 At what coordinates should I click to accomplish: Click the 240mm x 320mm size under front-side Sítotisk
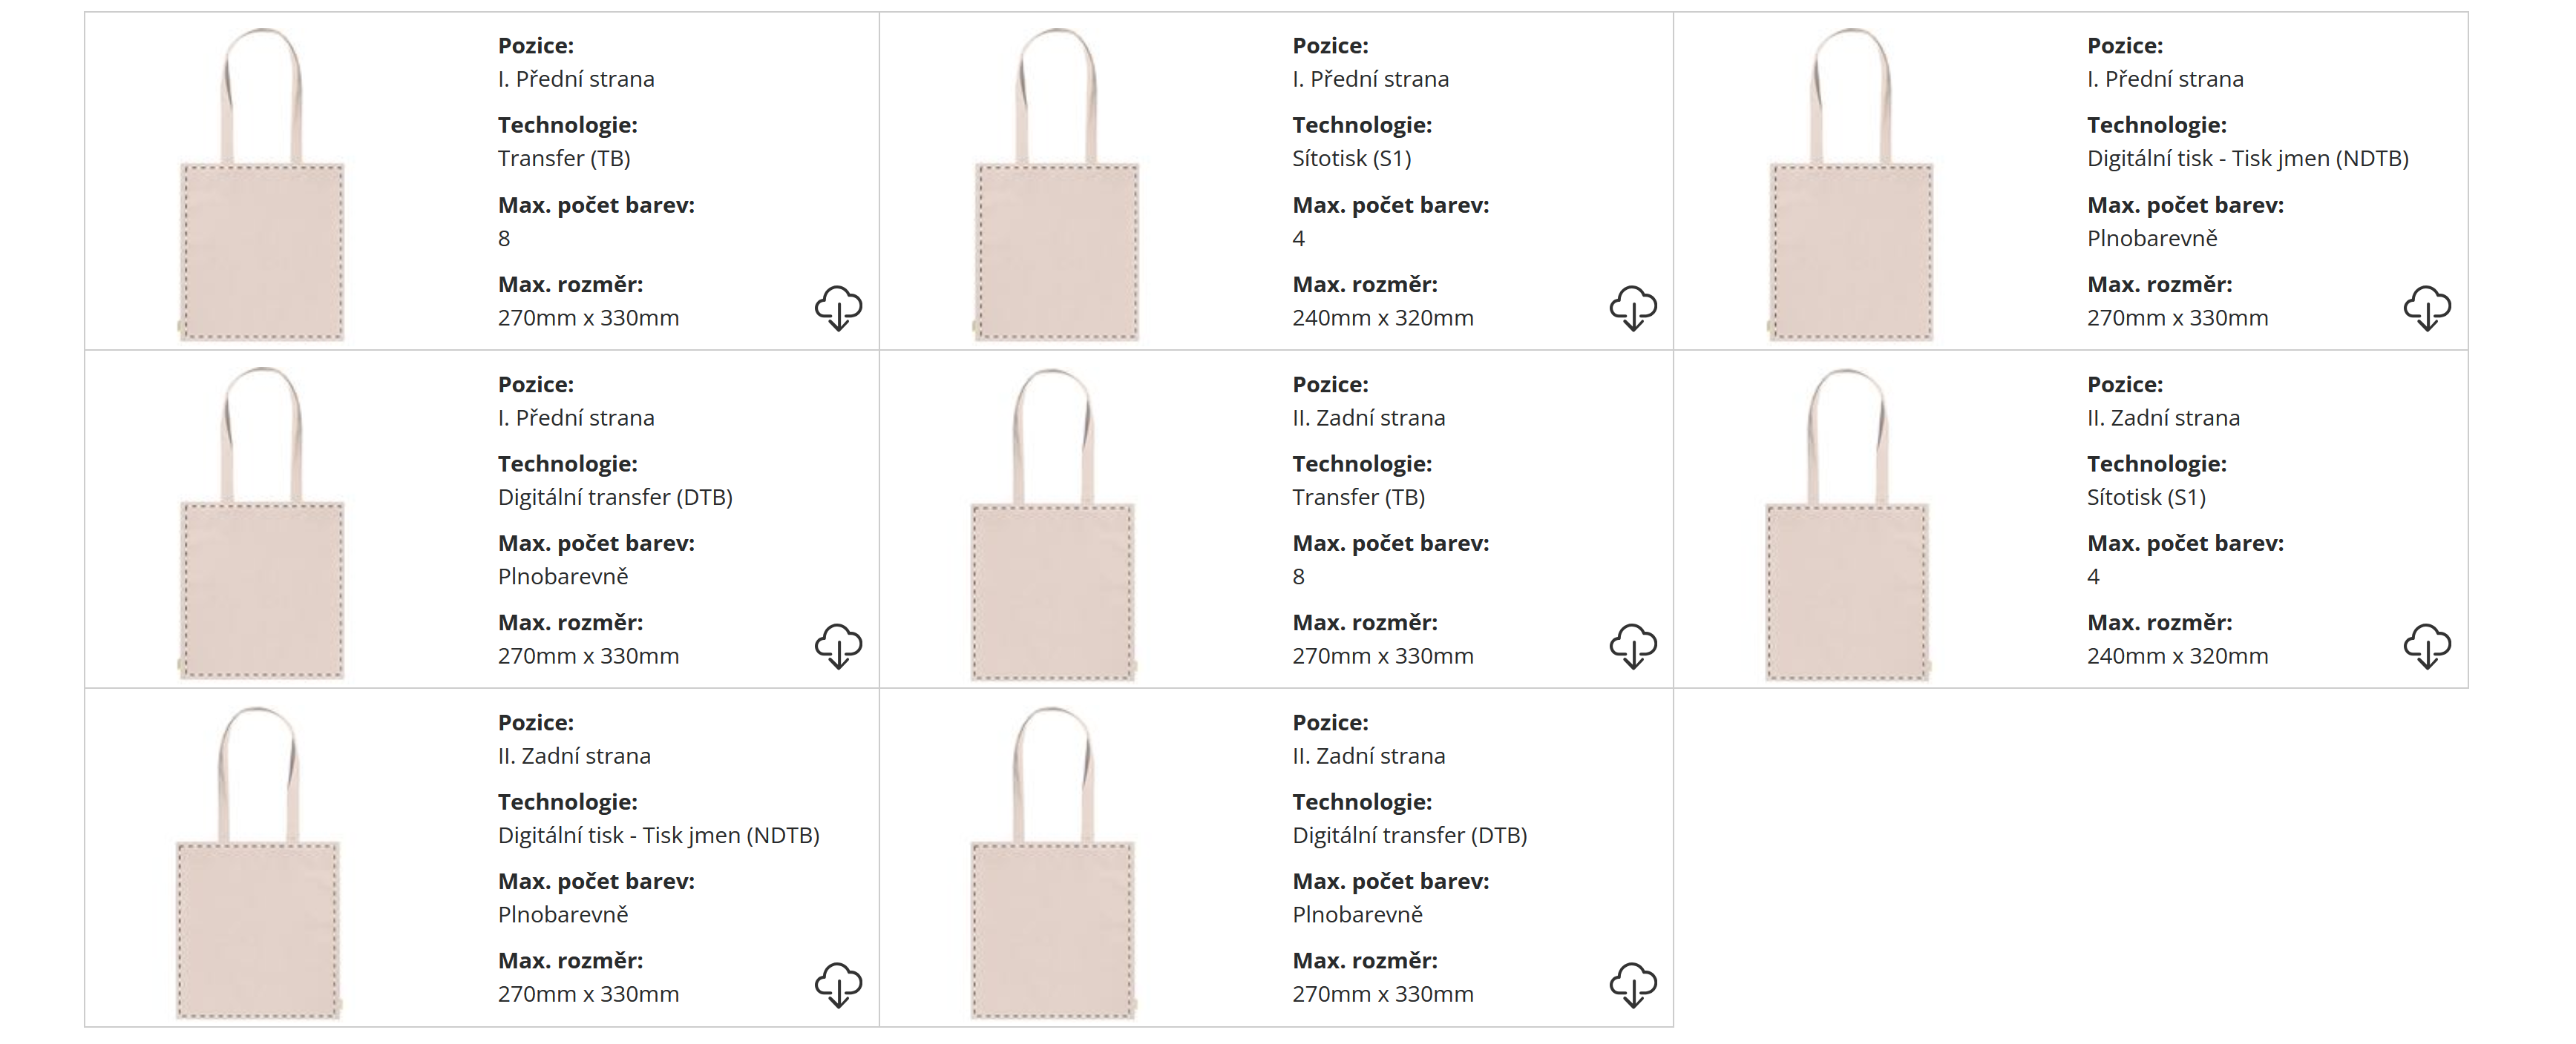click(1382, 317)
